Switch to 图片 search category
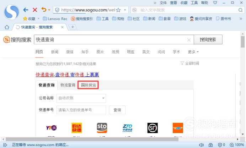The image size is (246, 148). 100,52
